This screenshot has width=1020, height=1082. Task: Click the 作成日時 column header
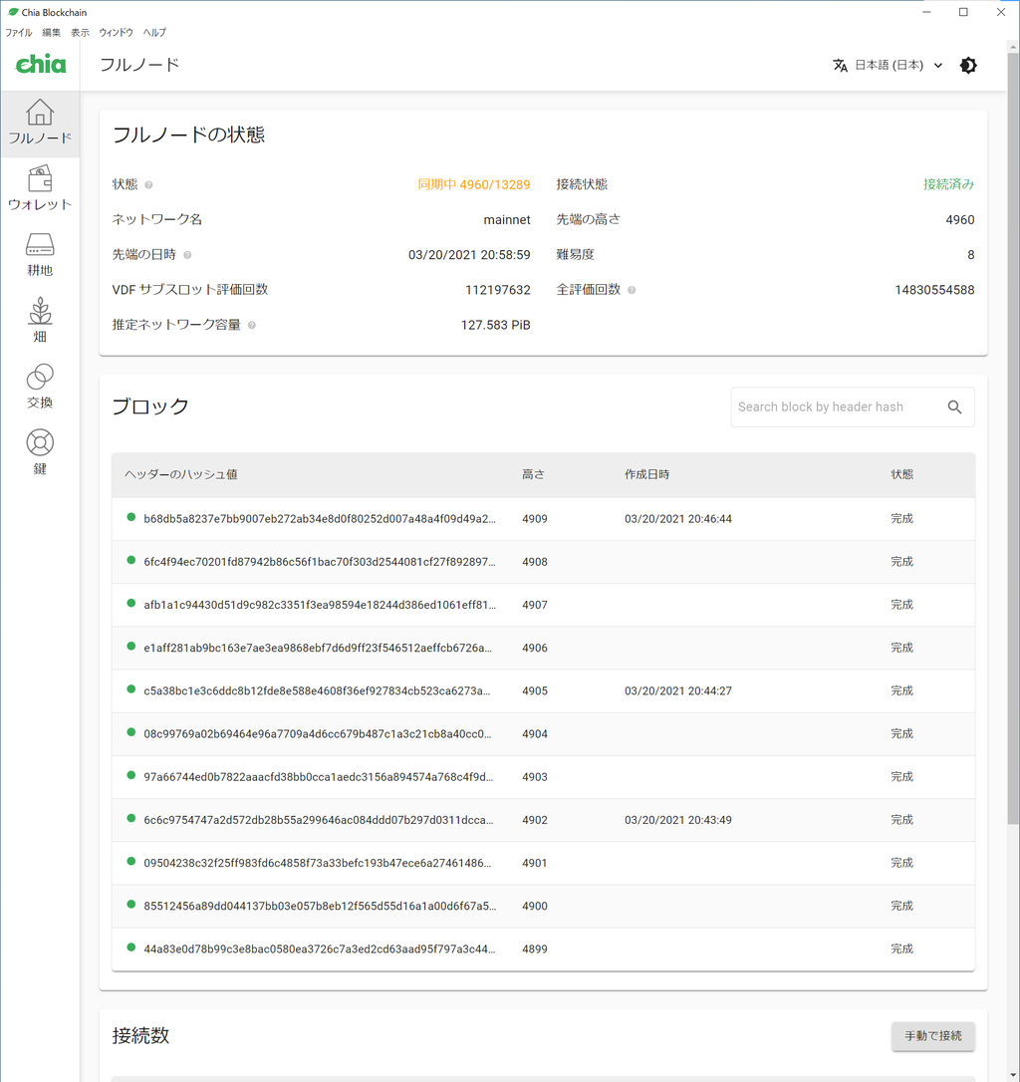click(646, 474)
